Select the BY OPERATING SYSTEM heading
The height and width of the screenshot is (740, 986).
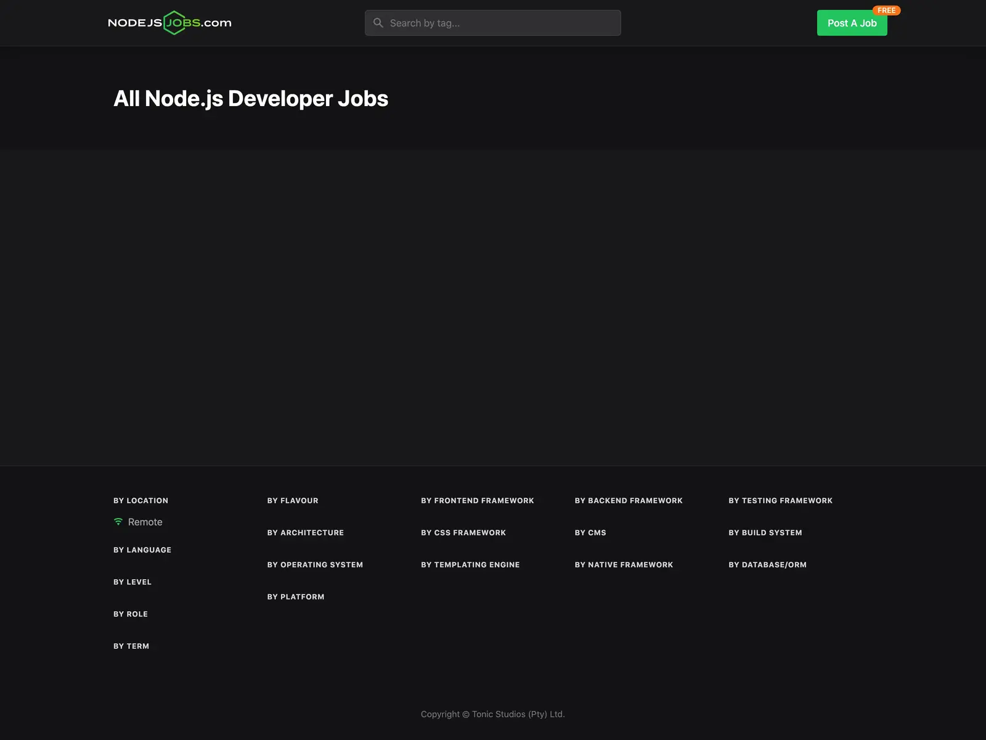(315, 565)
